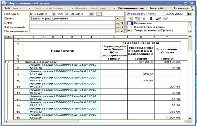197x126 pixels.
Task: Click the Отчет ellipsis select button
Action: (x=121, y=19)
